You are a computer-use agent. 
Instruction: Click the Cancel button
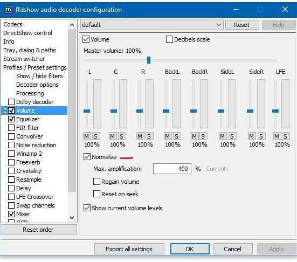[233, 249]
